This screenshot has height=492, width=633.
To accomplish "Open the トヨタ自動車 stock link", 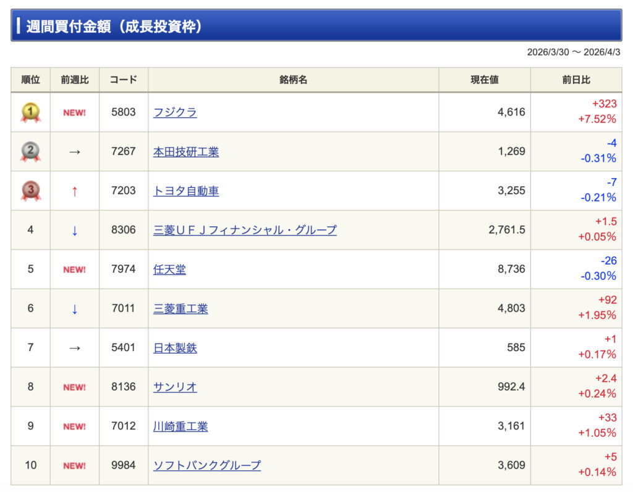I will click(186, 191).
